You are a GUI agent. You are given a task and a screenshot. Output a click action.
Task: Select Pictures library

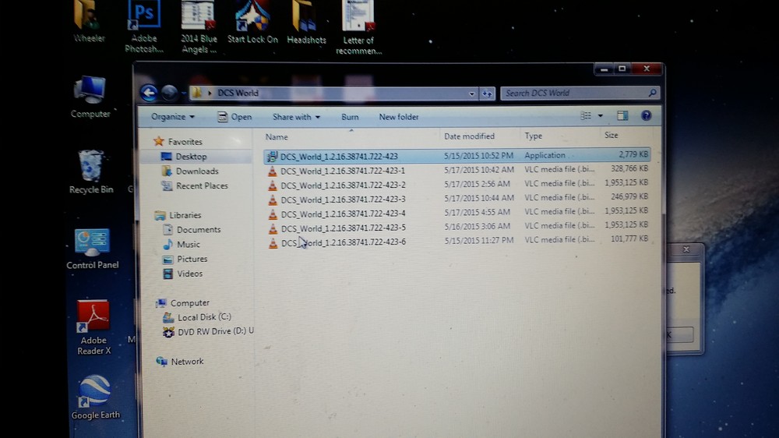(x=192, y=259)
